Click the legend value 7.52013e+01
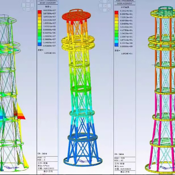This screenshot has width=175, height=175. 126,17
